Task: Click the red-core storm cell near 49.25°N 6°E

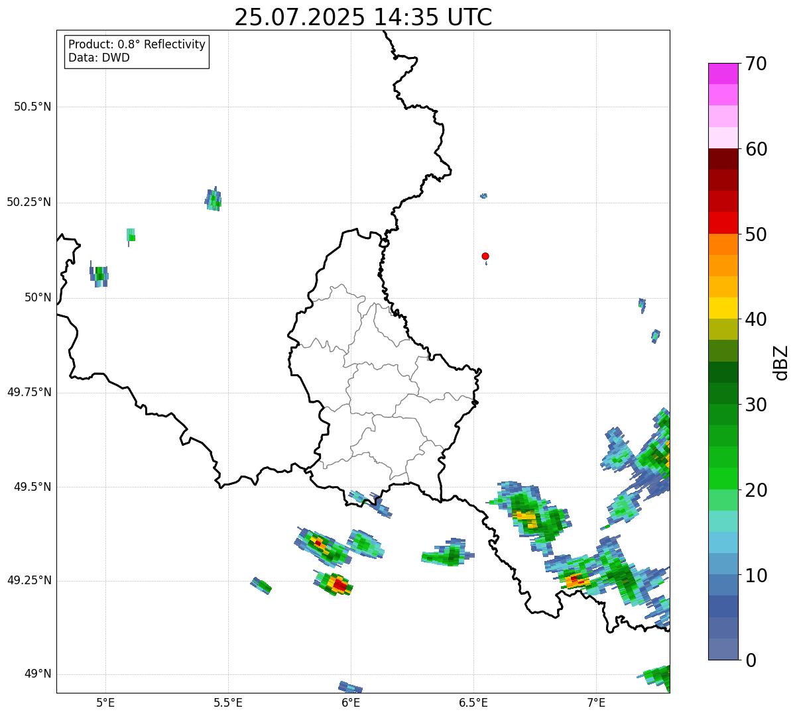Action: point(334,584)
